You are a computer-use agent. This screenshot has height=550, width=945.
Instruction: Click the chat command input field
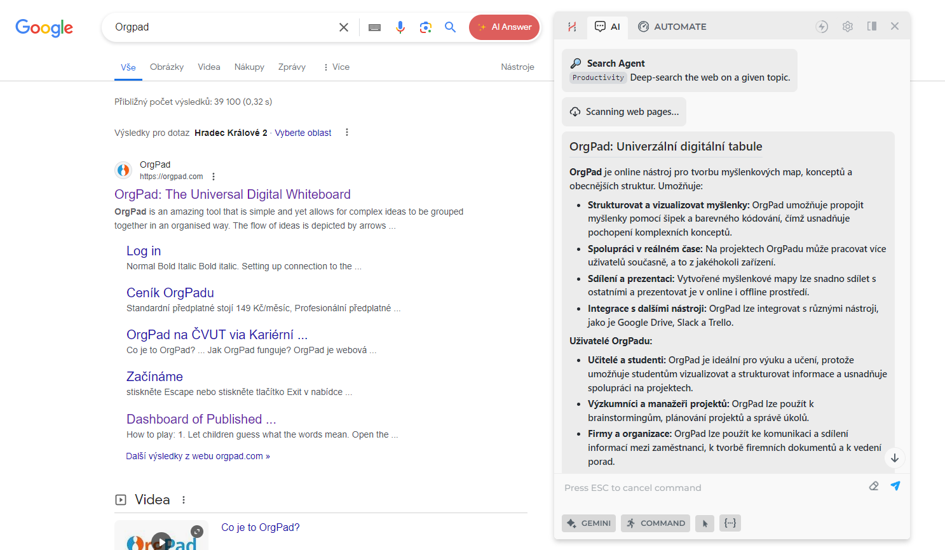[712, 488]
